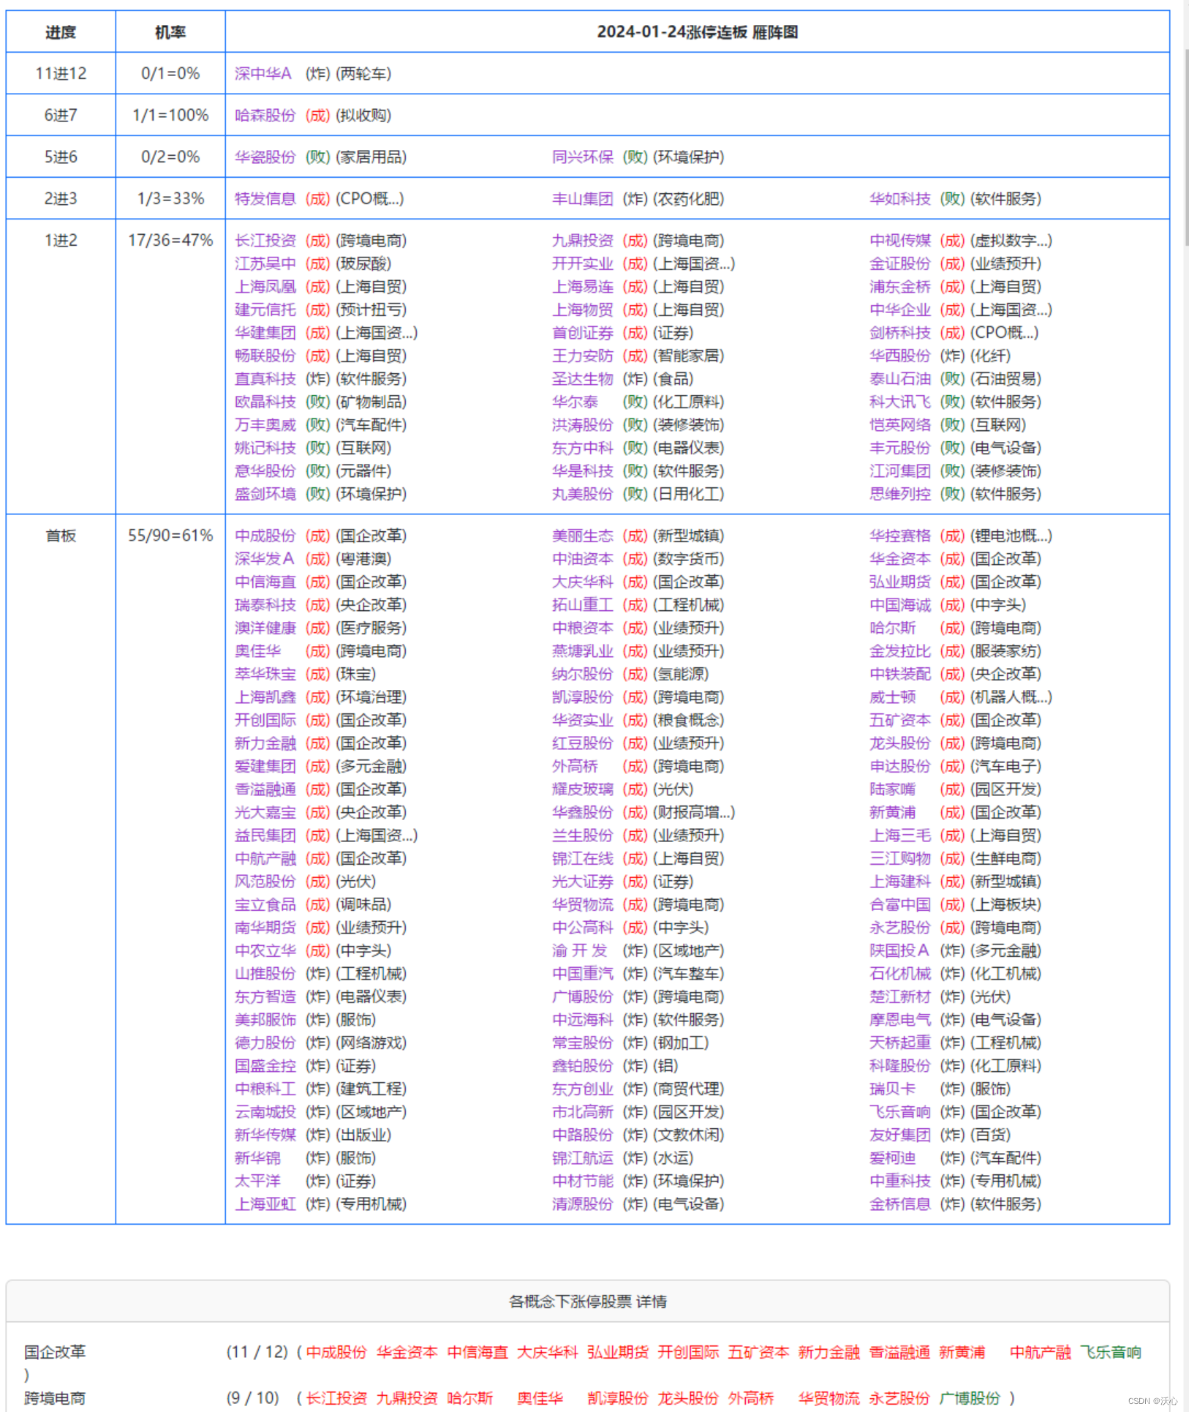Click the 国盛金控 stock link

(x=265, y=1066)
